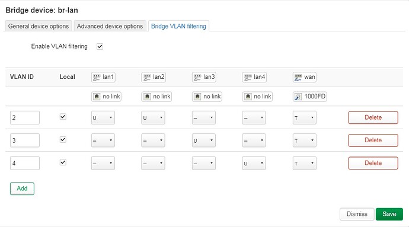This screenshot has width=409, height=227.
Task: Save the bridge device settings
Action: [x=389, y=214]
